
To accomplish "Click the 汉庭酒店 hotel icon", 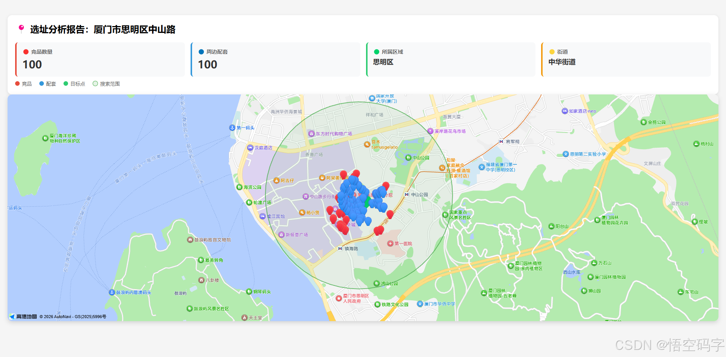I will (250, 148).
